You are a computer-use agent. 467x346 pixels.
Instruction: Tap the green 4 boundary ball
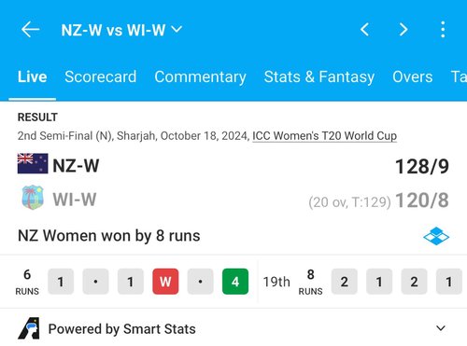pos(235,282)
